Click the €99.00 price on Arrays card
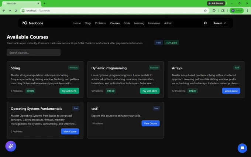Image resolution: width=251 pixels, height=157 pixels. click(x=193, y=91)
